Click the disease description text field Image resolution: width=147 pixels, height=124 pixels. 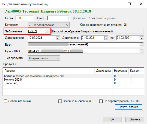click(x=97, y=31)
